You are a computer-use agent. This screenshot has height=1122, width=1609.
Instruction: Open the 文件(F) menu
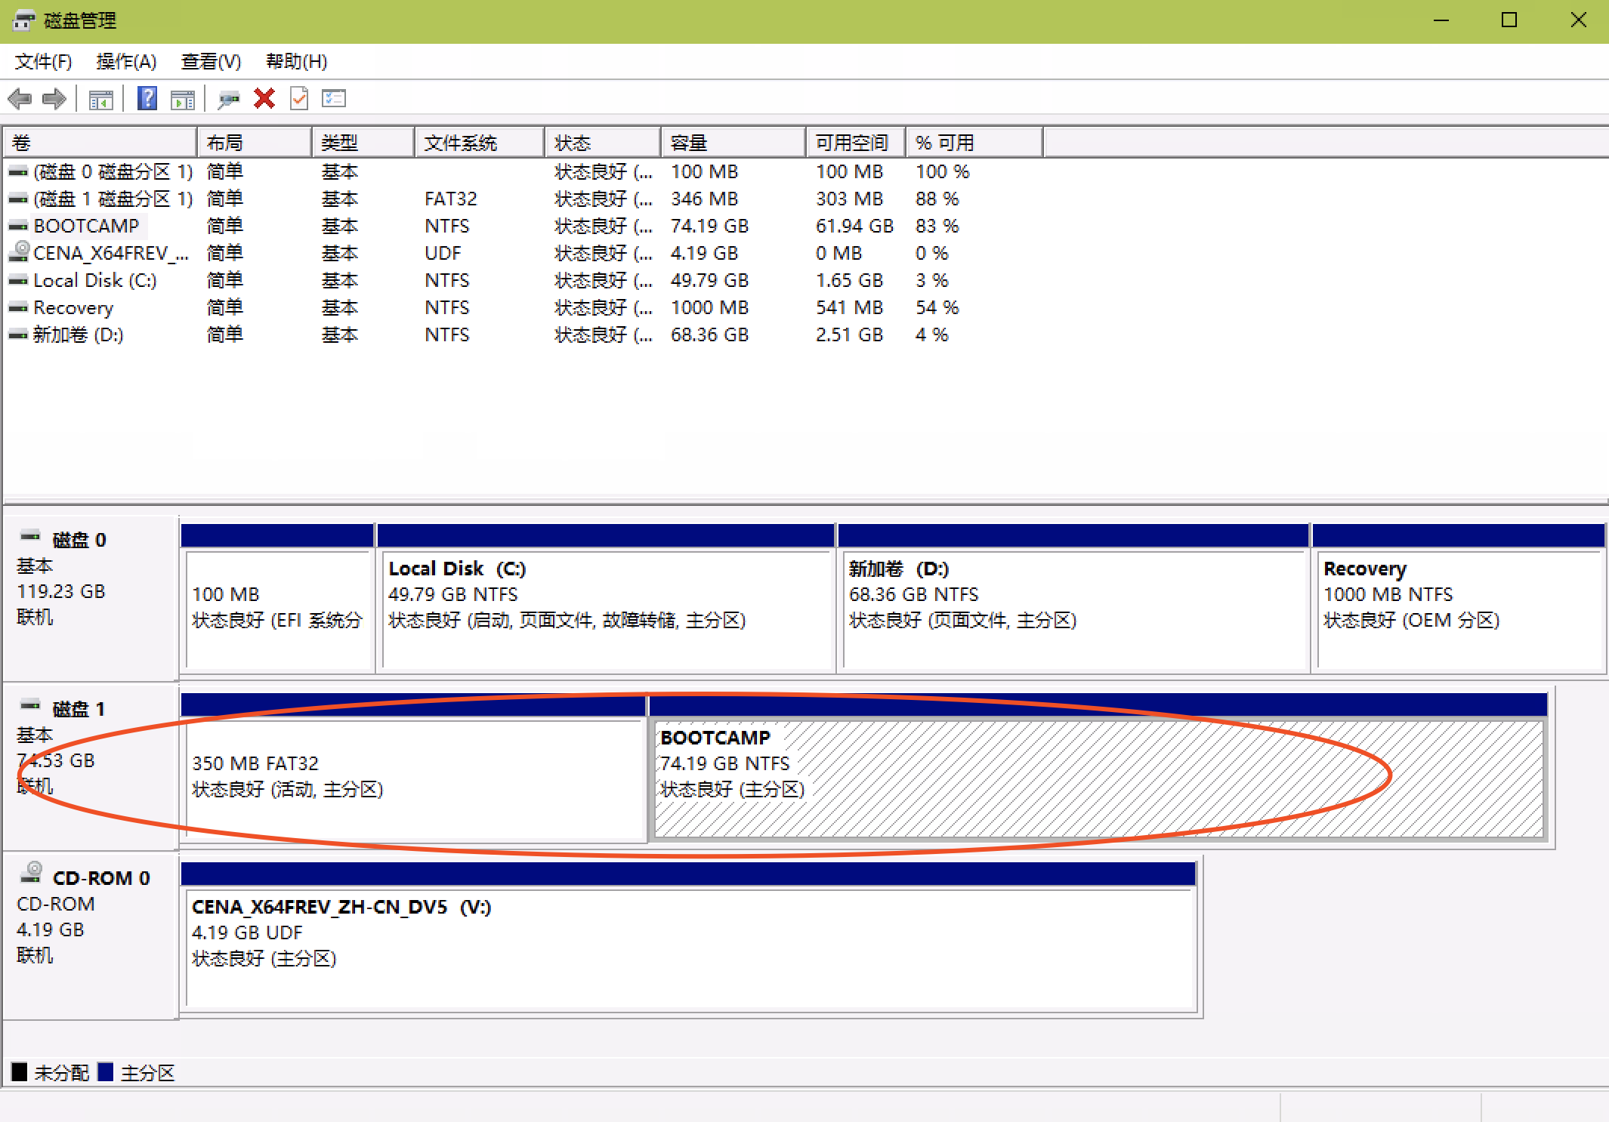(x=43, y=62)
